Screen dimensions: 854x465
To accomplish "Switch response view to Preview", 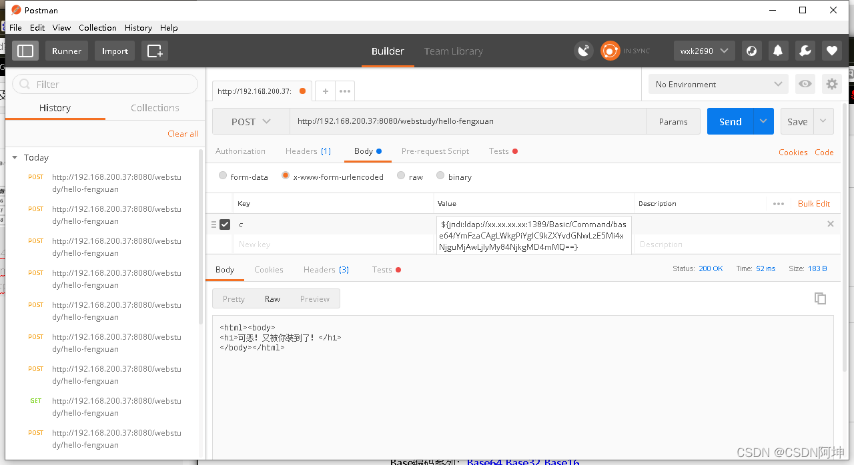I will (x=315, y=298).
